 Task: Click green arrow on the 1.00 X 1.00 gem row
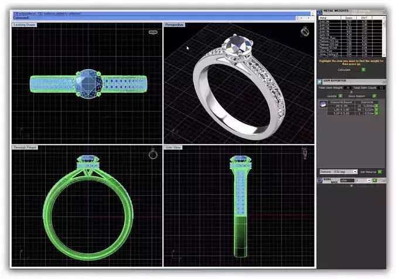click(377, 110)
